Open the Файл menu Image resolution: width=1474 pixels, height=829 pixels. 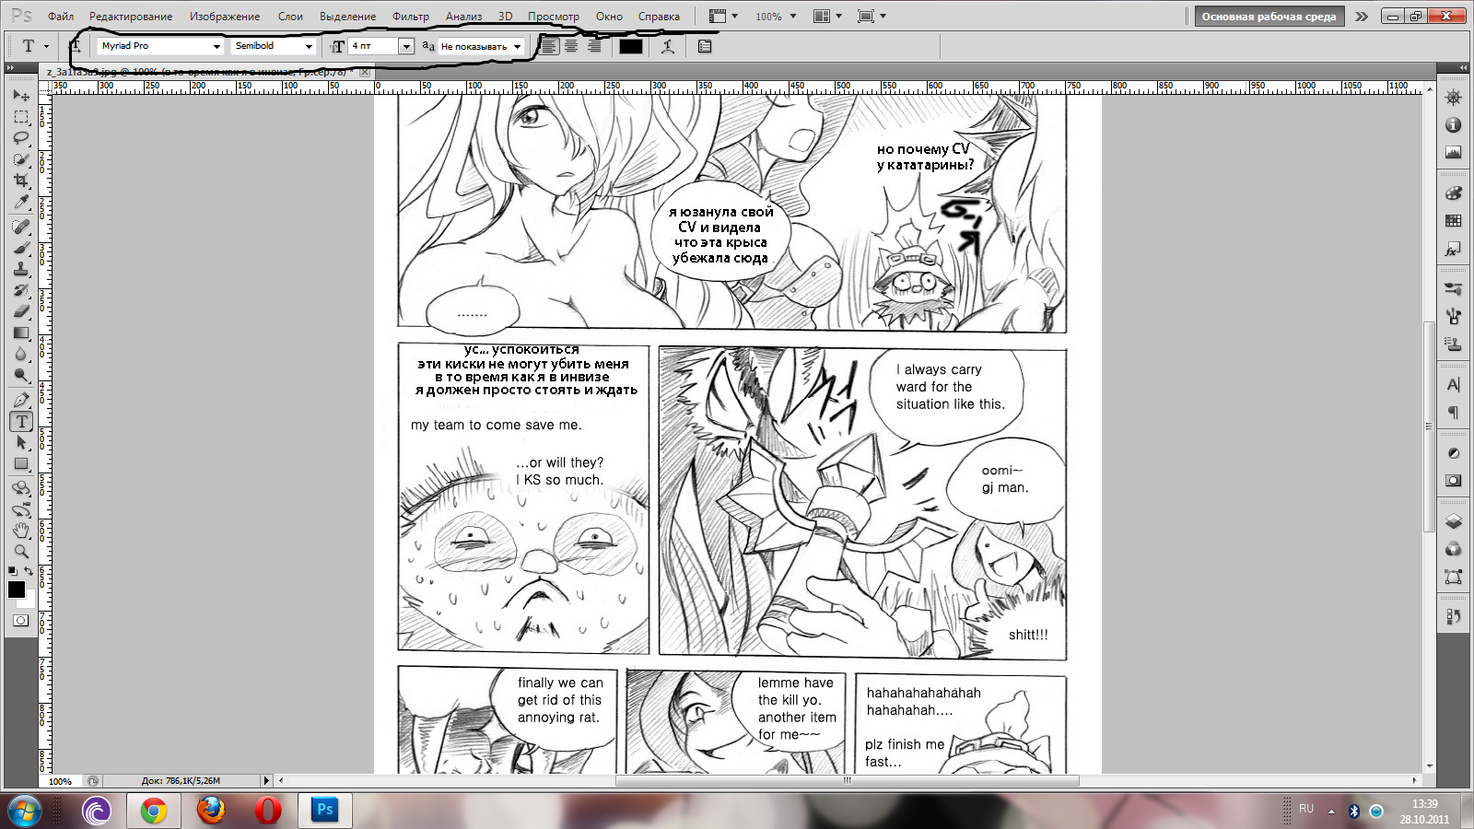(x=61, y=17)
